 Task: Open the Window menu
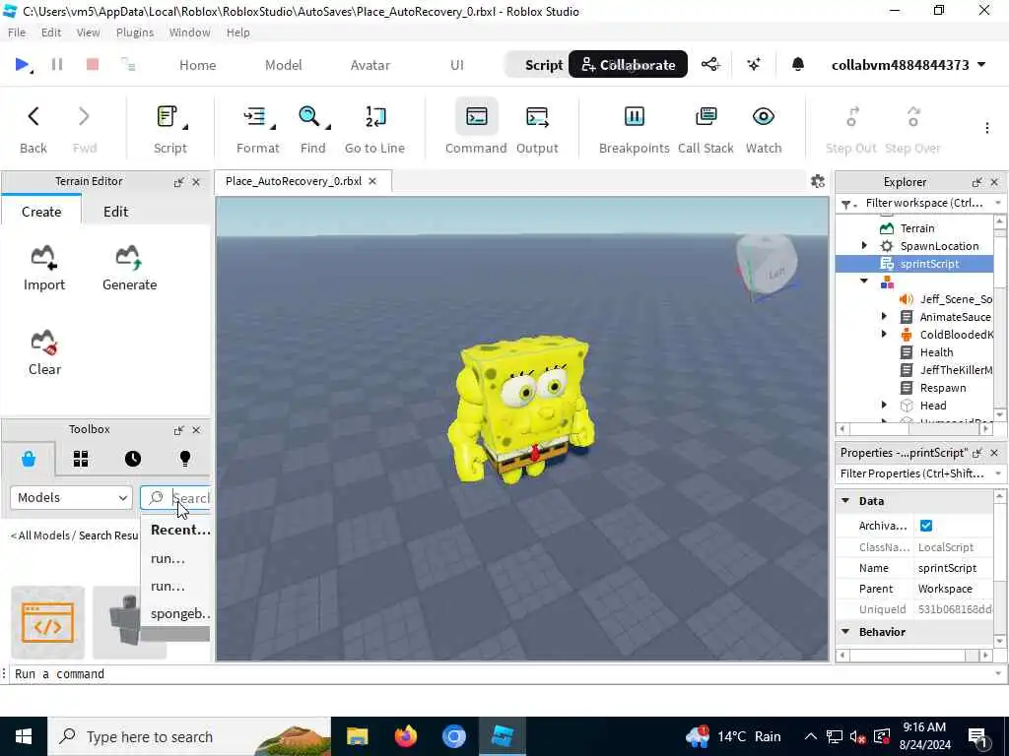pos(189,32)
